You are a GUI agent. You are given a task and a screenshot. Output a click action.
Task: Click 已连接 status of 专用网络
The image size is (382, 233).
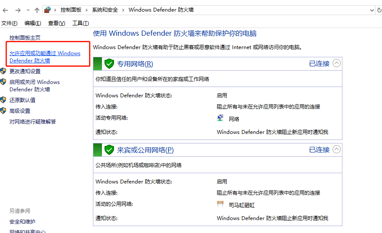(319, 63)
